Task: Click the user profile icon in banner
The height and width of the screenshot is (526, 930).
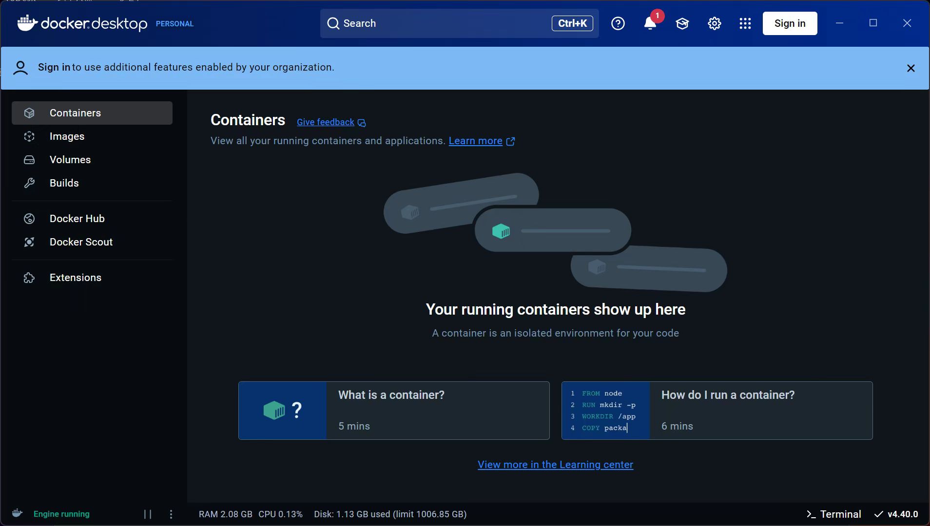Action: tap(20, 68)
